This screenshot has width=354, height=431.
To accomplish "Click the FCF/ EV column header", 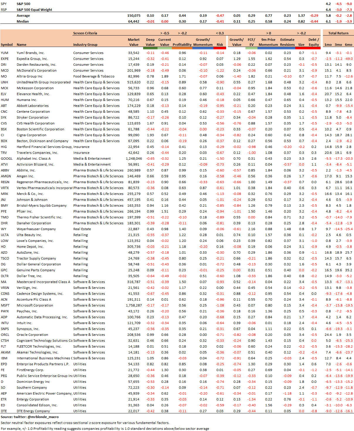I will pyautogui.click(x=251, y=42).
